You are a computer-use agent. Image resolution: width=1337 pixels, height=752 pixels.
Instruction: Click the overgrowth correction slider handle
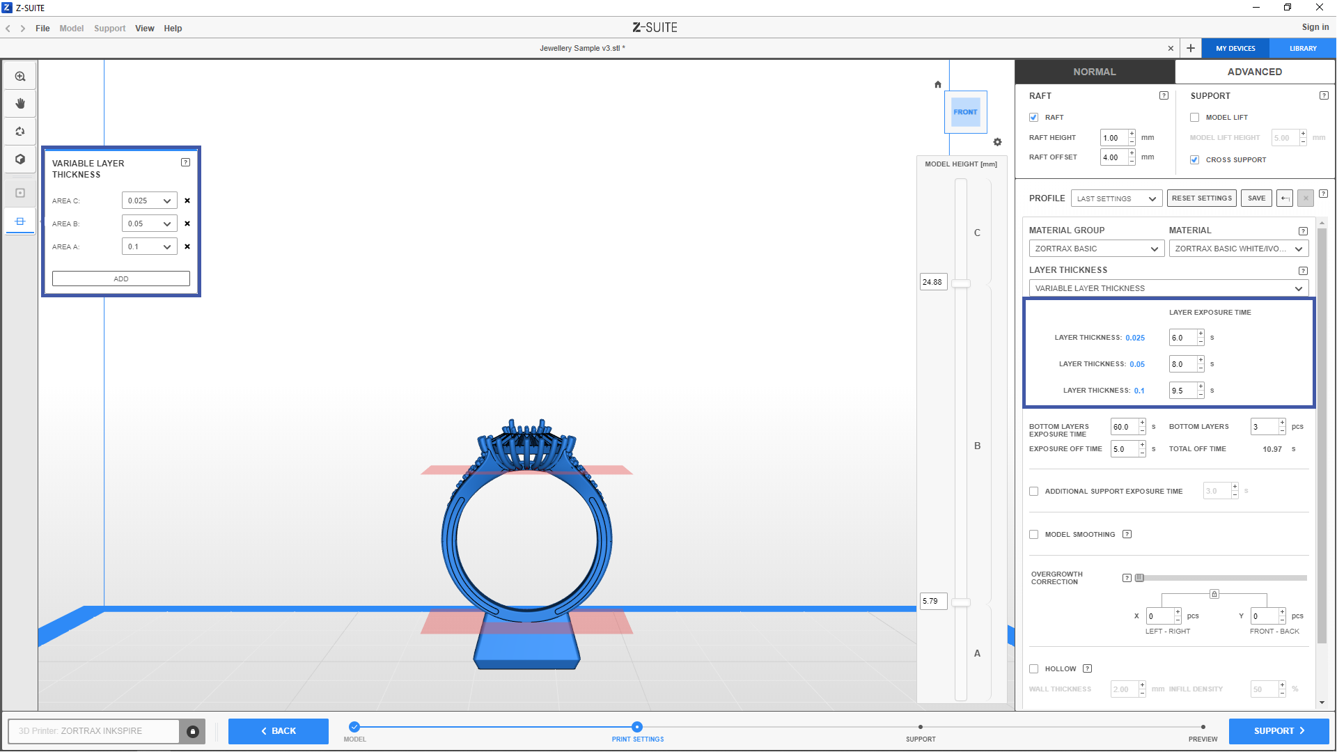(x=1139, y=578)
